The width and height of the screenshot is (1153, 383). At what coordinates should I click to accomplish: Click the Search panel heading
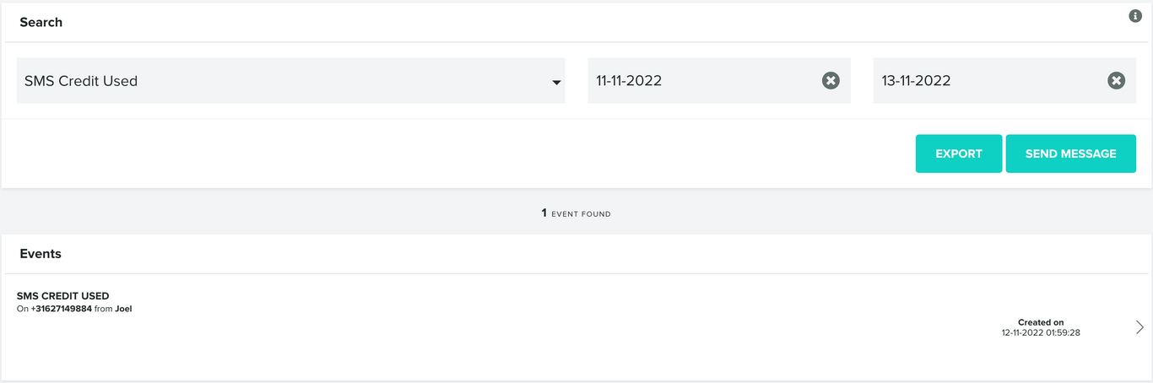(x=41, y=22)
